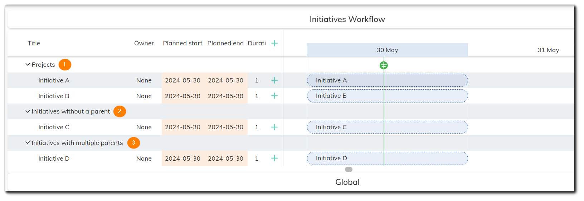The height and width of the screenshot is (201, 584).
Task: Click the plus icon in Initiative B row
Action: tap(274, 96)
